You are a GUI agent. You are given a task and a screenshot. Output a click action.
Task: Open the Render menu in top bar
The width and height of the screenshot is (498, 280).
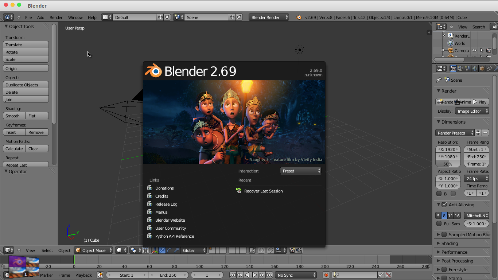click(56, 17)
